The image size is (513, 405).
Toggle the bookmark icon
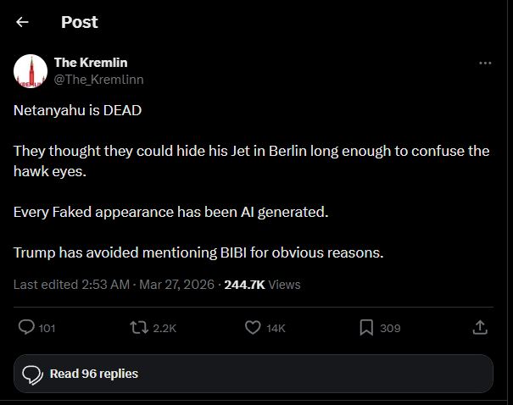pos(365,327)
